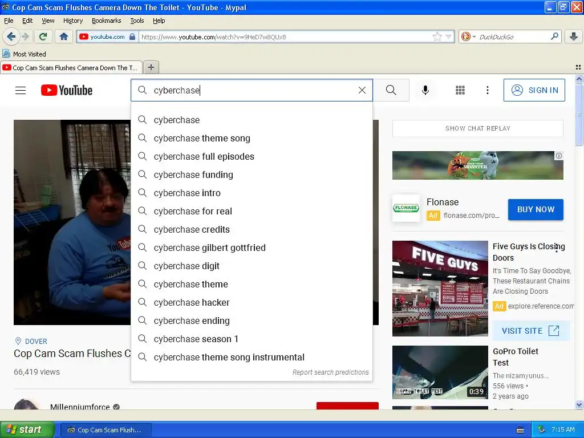Click the page scrollbar up arrow
The width and height of the screenshot is (584, 438).
coord(579,79)
